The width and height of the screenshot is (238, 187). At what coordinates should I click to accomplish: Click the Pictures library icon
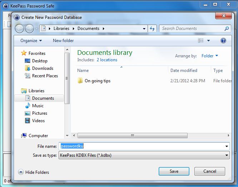coord(28,113)
